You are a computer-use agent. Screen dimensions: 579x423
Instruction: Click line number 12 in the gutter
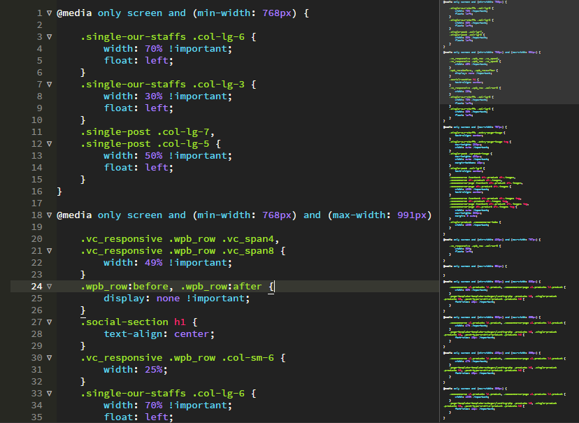pyautogui.click(x=36, y=143)
